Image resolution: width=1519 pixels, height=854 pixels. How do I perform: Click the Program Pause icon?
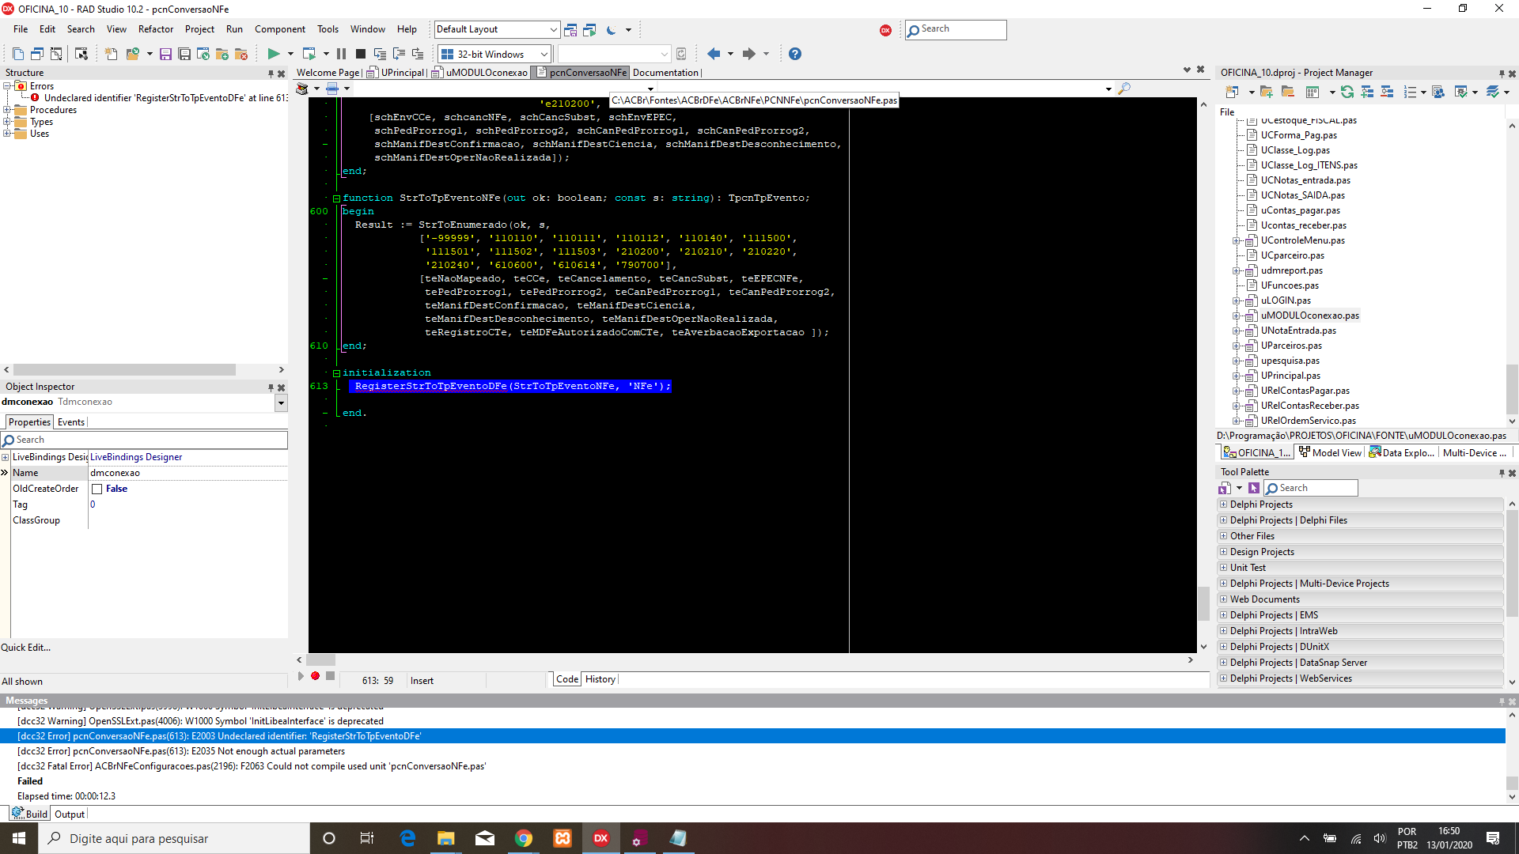(341, 54)
